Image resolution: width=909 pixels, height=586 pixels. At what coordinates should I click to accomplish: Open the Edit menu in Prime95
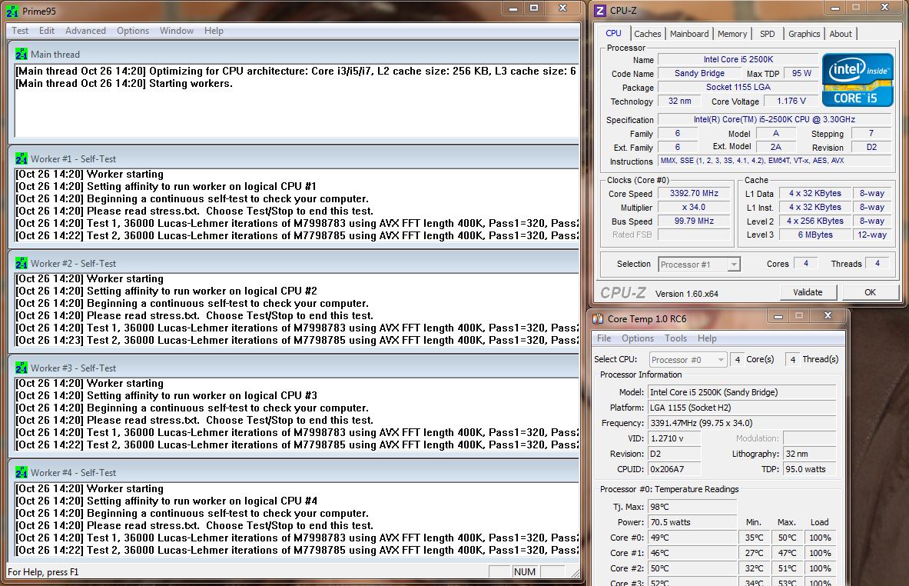(46, 31)
